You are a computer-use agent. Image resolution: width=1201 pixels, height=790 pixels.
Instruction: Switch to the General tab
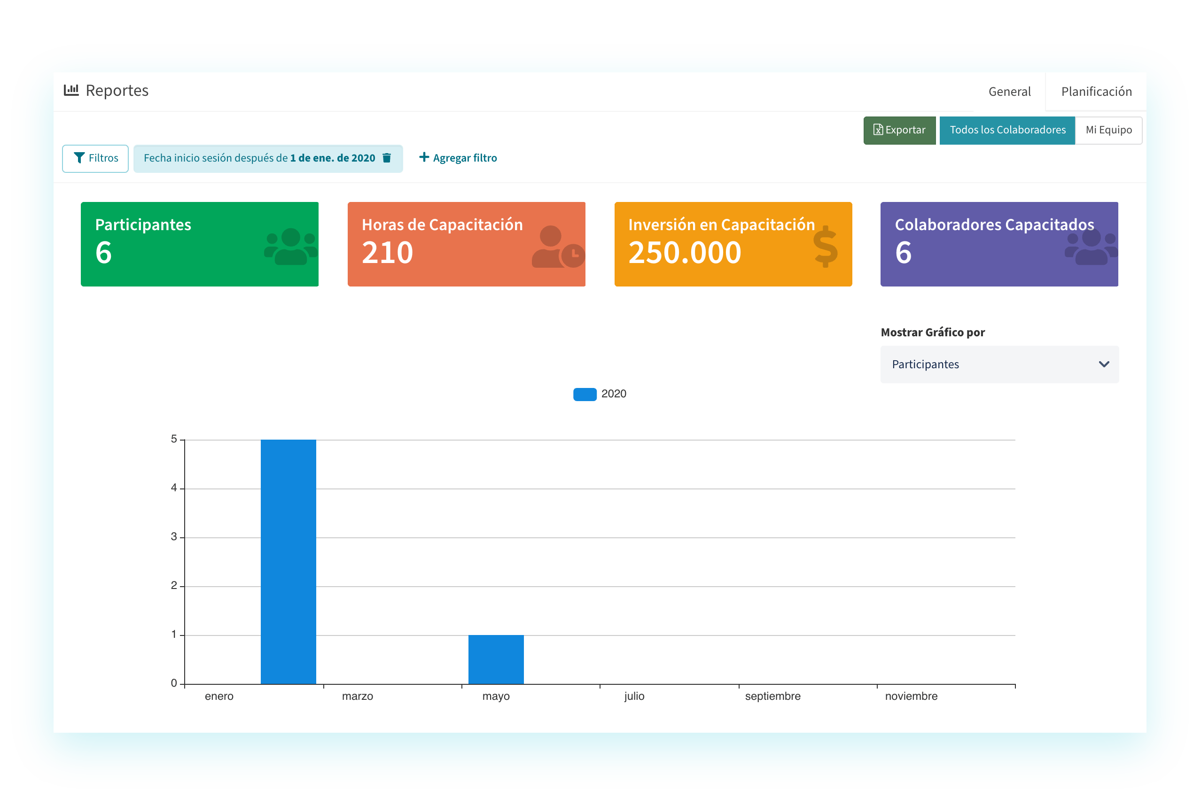pos(1009,92)
